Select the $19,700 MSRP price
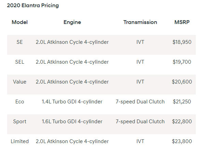 tap(182, 62)
